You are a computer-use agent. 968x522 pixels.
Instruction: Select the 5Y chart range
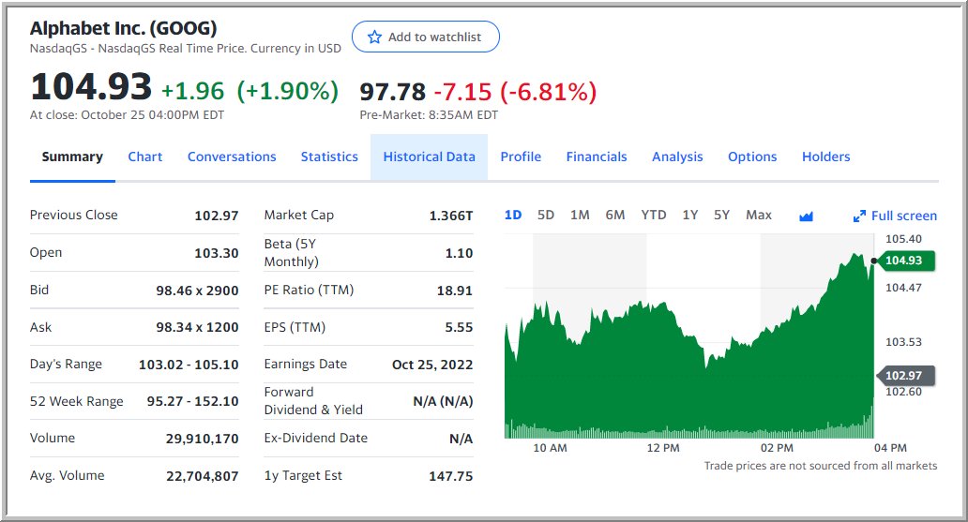coord(721,215)
